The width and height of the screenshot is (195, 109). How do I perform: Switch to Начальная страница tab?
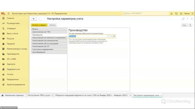(x=13, y=95)
